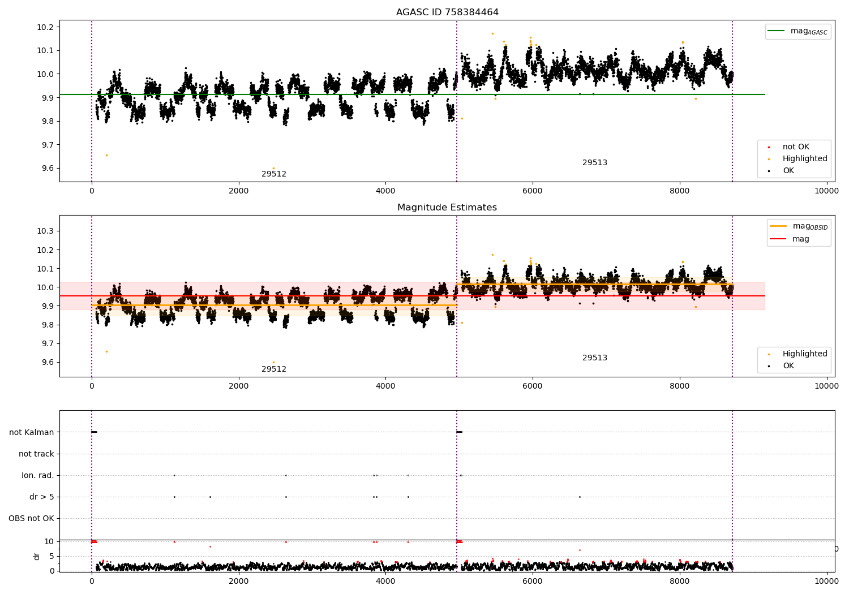The height and width of the screenshot is (594, 849).
Task: Select the mag OBSID legend entry
Action: (x=800, y=227)
